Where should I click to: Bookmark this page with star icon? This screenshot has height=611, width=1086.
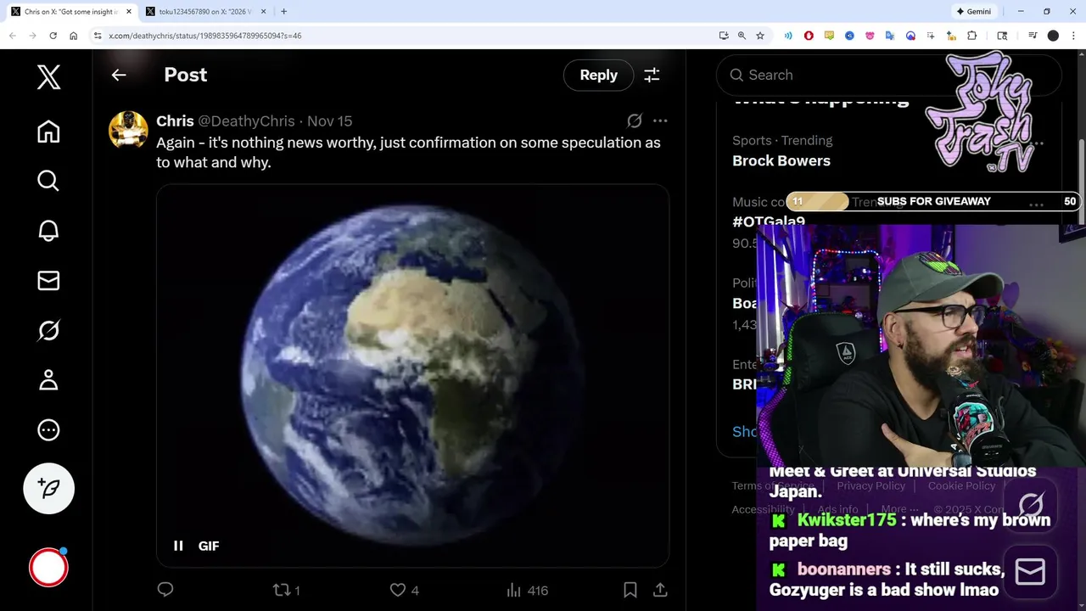(x=760, y=36)
